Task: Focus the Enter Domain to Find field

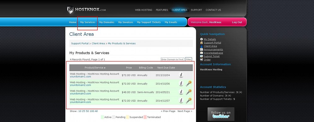Action: point(172,59)
